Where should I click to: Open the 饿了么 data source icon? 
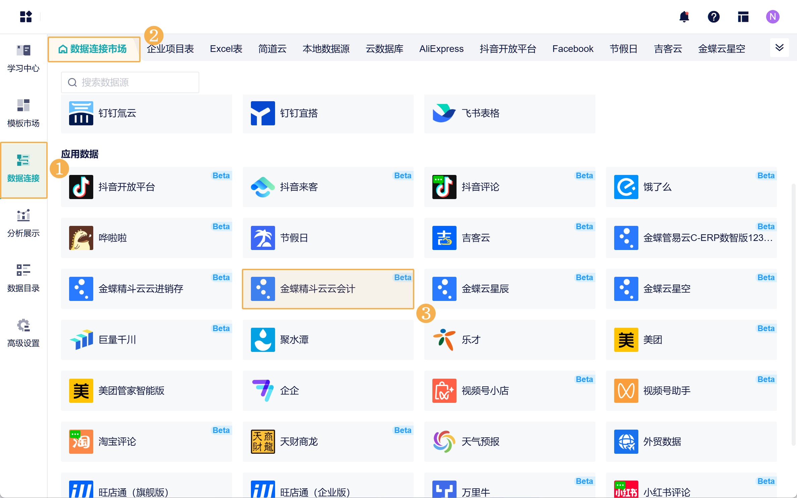[x=626, y=187]
